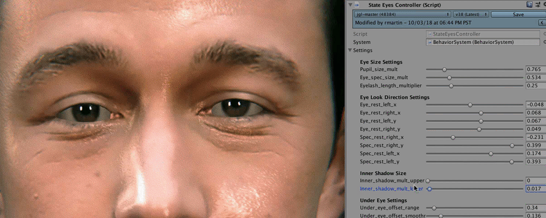
Task: Click the Eye_rest_right_y slider
Action: click(x=475, y=129)
